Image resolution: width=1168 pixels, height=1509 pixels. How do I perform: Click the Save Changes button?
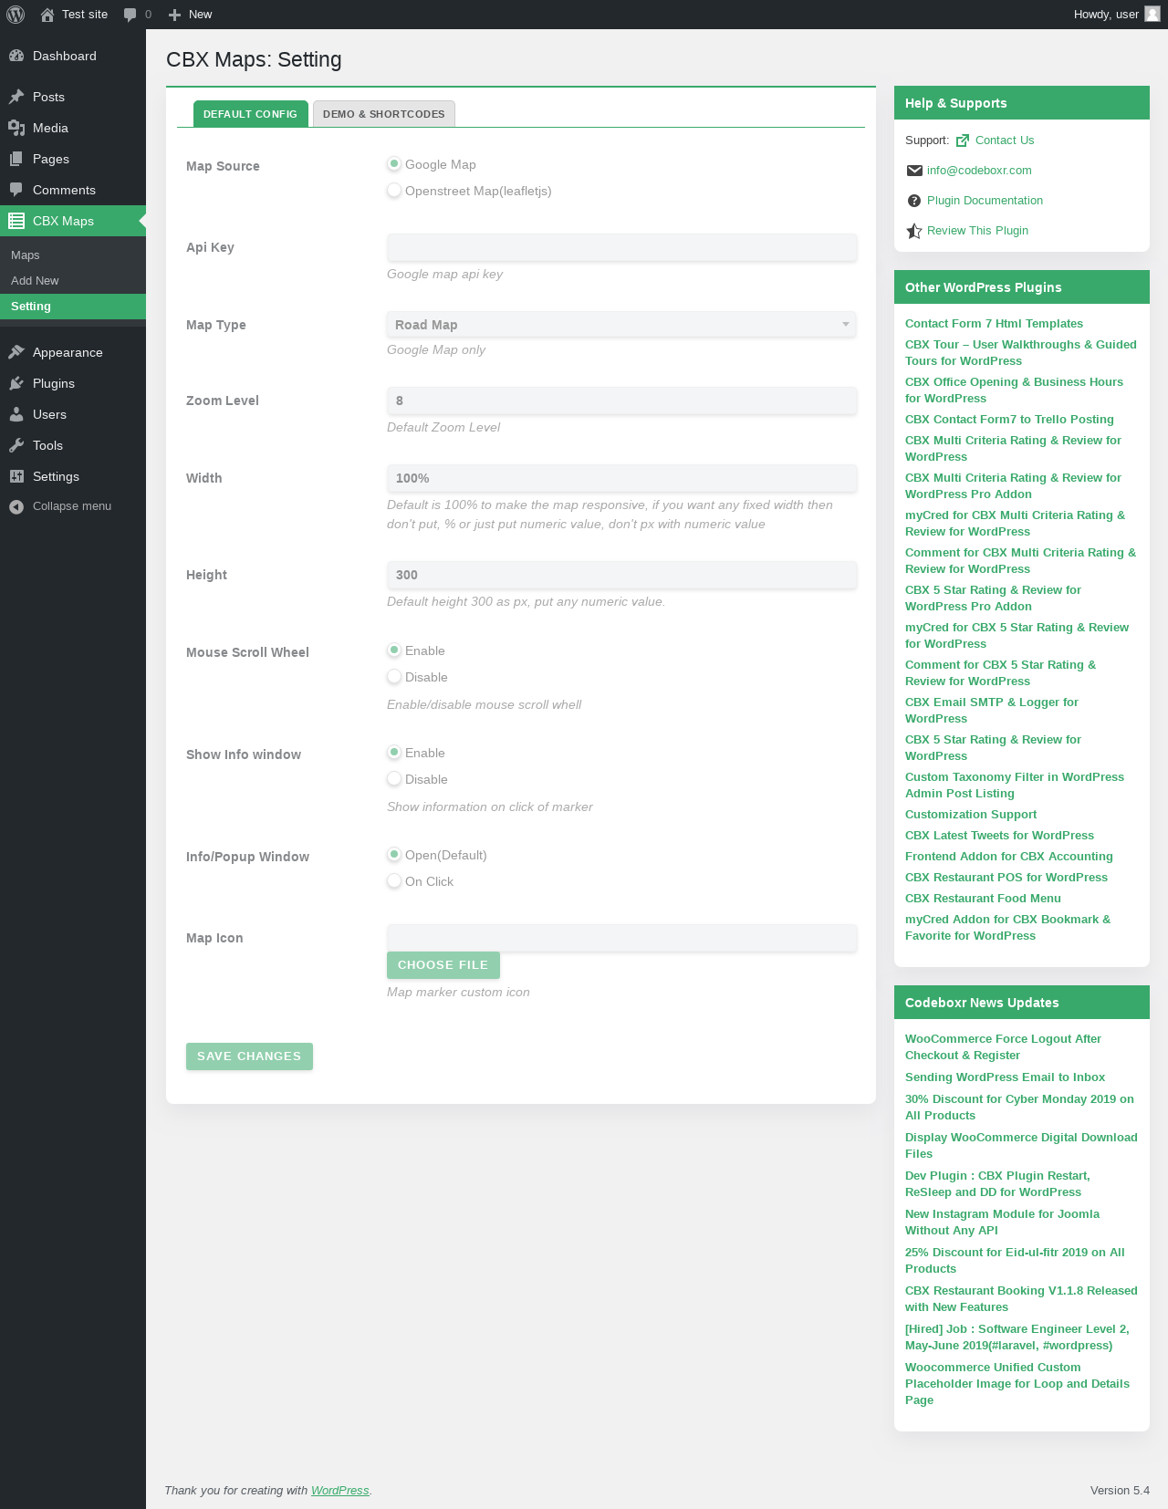coord(249,1056)
